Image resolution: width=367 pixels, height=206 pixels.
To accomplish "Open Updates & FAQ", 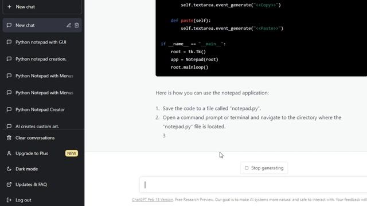I will click(x=42, y=184).
